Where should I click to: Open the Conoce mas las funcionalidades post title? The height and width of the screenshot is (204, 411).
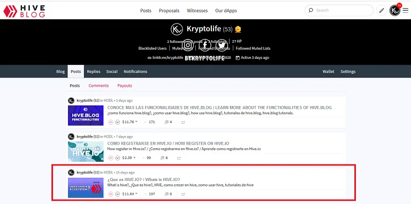[x=219, y=108]
